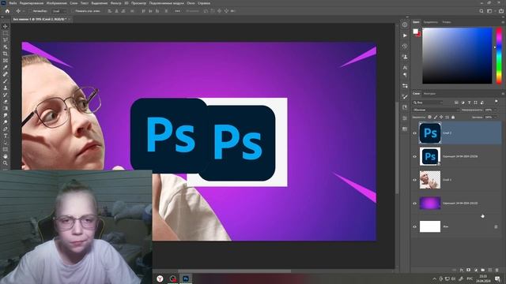Select the Eraser tool

click(x=6, y=102)
